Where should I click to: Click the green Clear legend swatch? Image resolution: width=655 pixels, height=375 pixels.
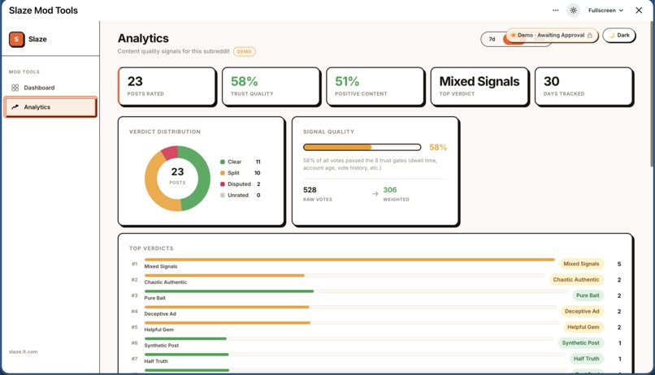223,162
